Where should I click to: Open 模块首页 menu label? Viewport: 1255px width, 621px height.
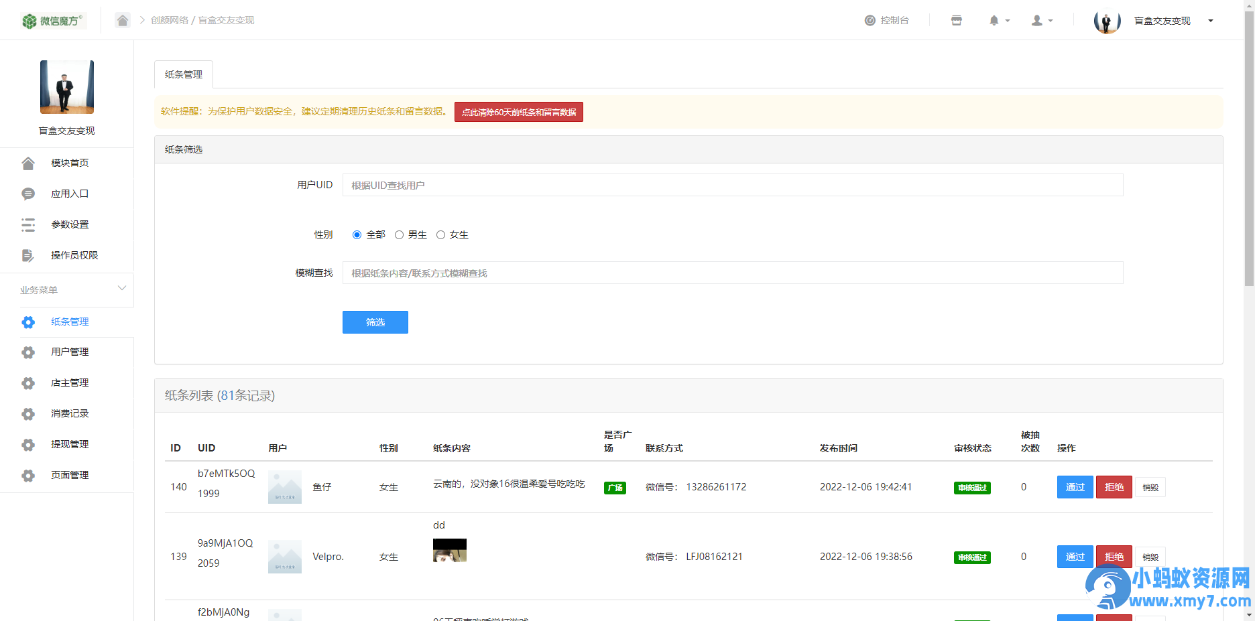(x=70, y=163)
